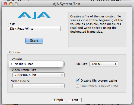Click the File Size stepper arrows
This screenshot has height=105, width=134.
[116, 64]
